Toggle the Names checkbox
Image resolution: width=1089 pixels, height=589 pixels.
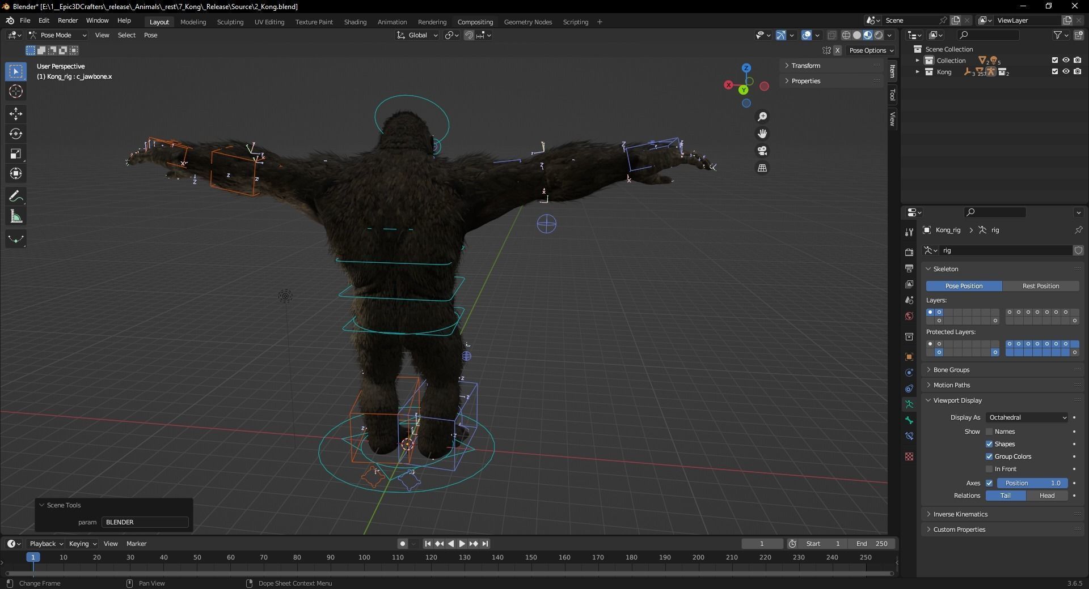coord(989,432)
